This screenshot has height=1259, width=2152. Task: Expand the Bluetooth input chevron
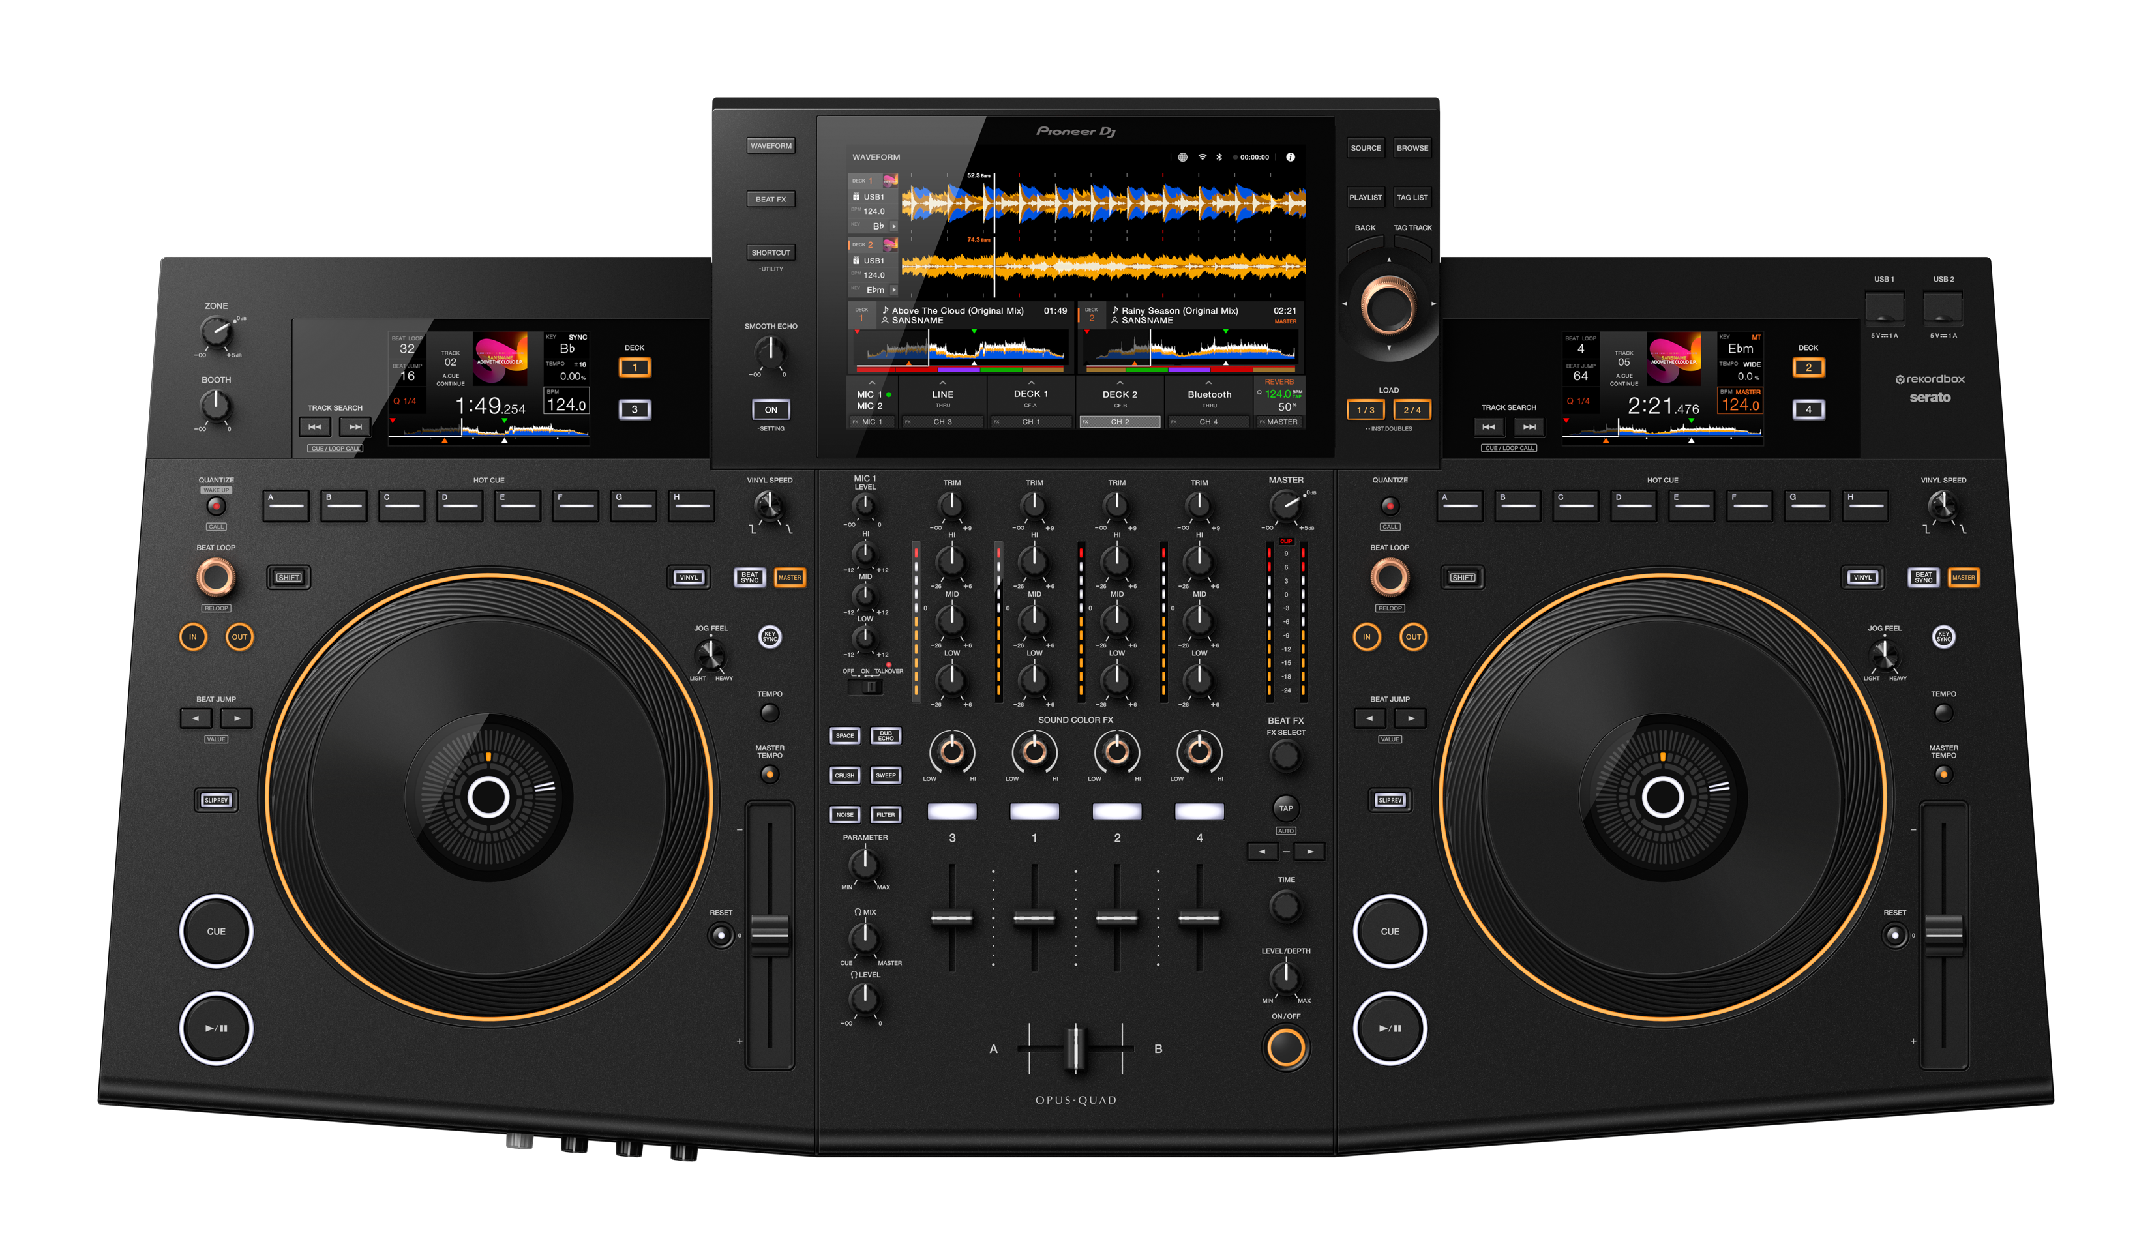[1208, 383]
